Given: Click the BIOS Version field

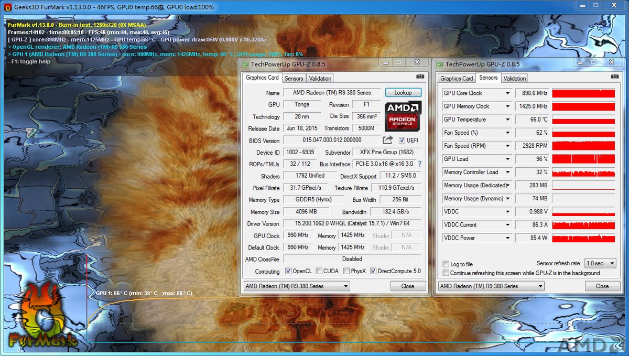Looking at the screenshot, I should 332,141.
